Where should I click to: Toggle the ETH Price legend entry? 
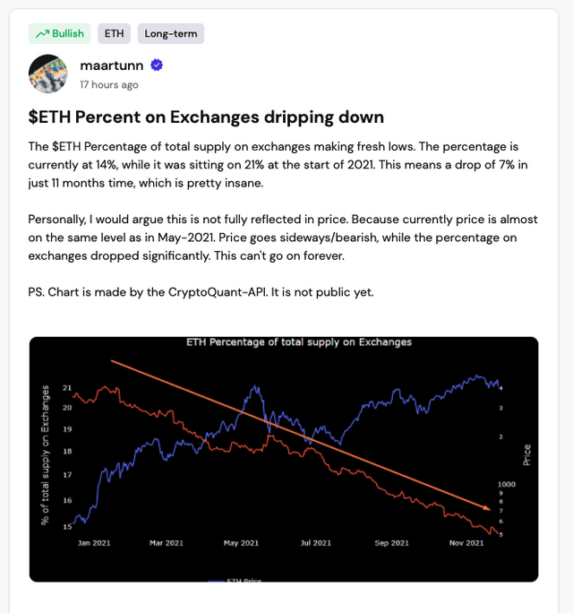(x=244, y=579)
